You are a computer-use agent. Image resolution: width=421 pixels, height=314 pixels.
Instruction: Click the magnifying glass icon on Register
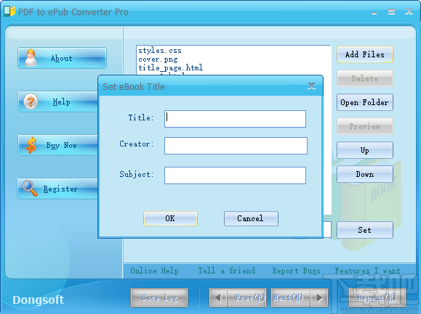coord(30,189)
